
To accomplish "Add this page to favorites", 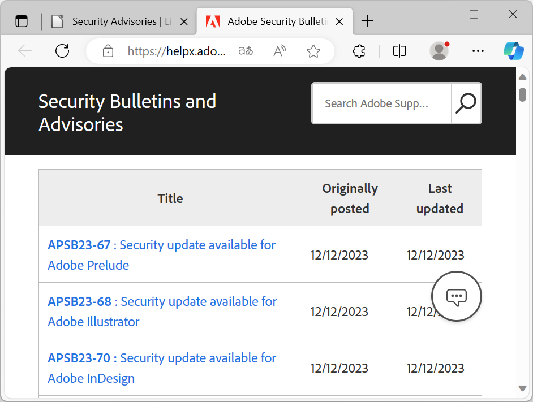I will pyautogui.click(x=313, y=51).
